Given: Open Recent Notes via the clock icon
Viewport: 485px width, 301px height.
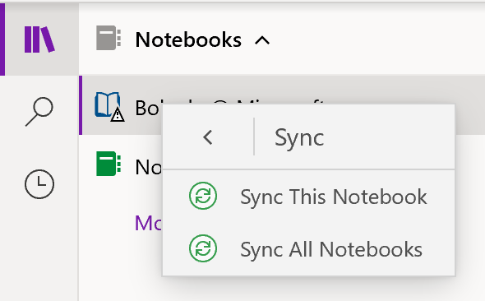Looking at the screenshot, I should click(39, 183).
